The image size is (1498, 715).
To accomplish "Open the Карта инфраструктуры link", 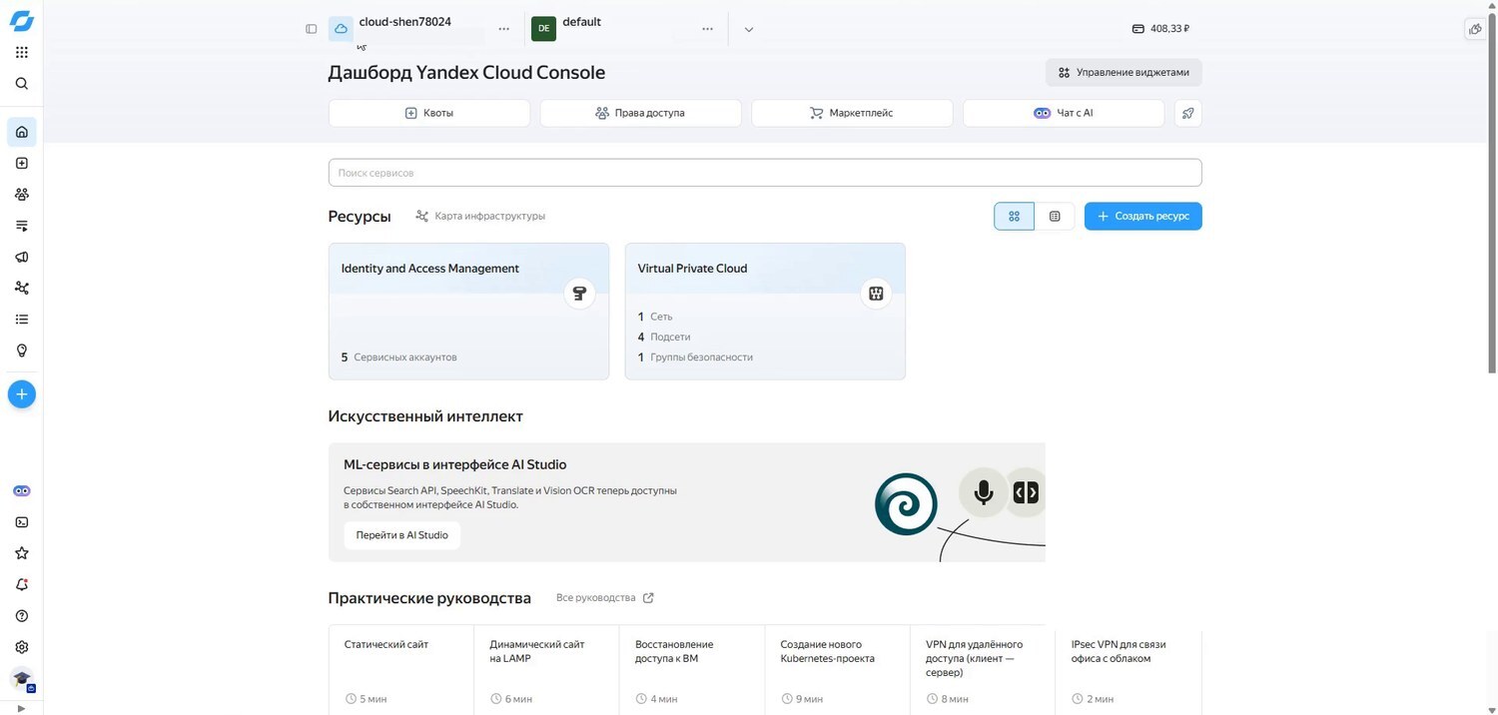I will coord(480,216).
